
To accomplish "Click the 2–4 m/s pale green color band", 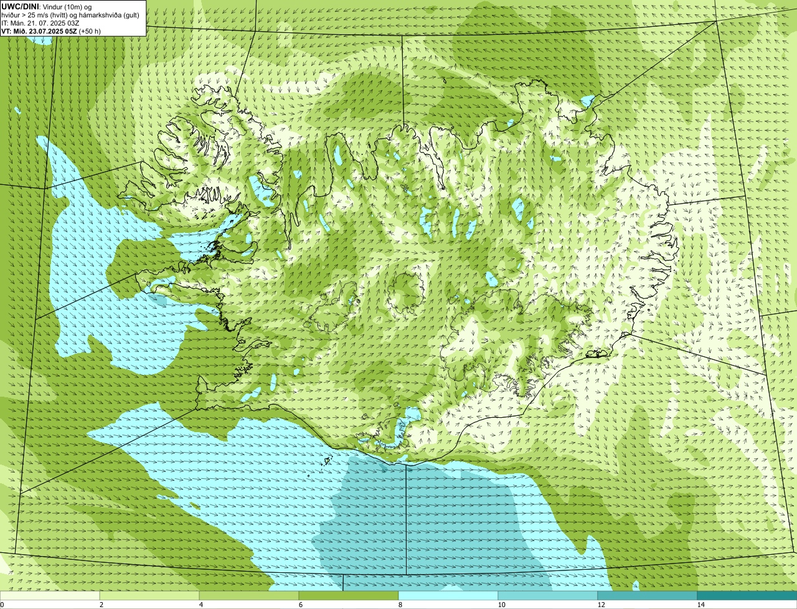I will [x=149, y=595].
